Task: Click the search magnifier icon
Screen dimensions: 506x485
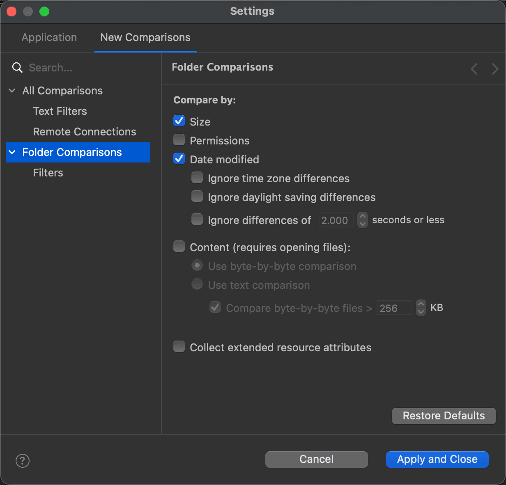Action: [17, 68]
